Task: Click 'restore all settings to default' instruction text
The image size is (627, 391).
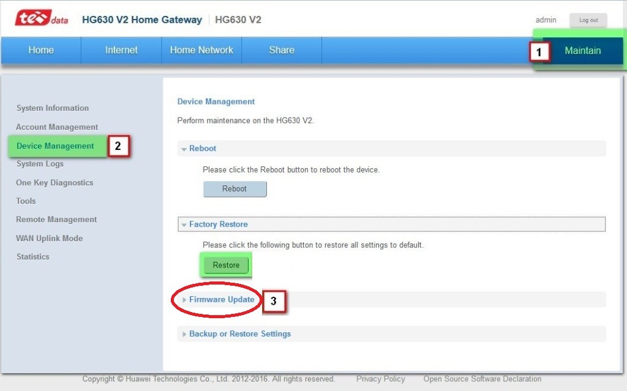Action: click(313, 245)
